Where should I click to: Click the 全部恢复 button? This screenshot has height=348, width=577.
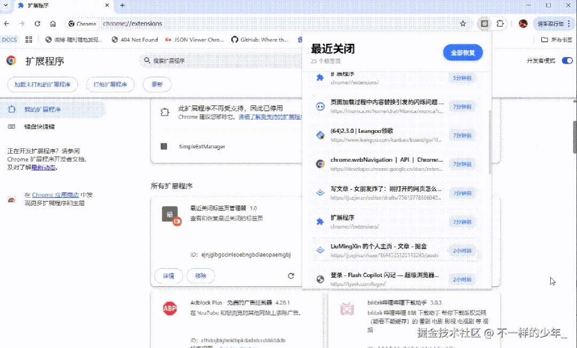[x=463, y=53]
